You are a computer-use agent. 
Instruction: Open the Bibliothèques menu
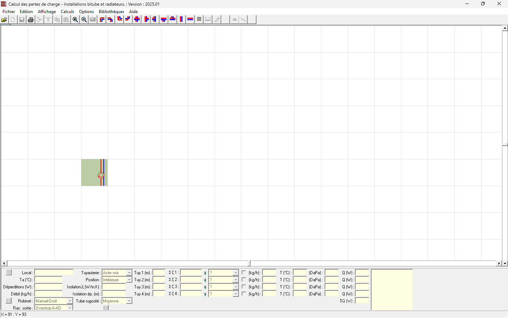(111, 12)
